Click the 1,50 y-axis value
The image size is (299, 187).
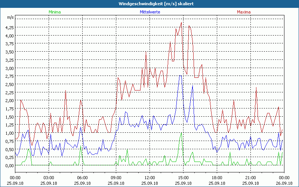(10, 117)
